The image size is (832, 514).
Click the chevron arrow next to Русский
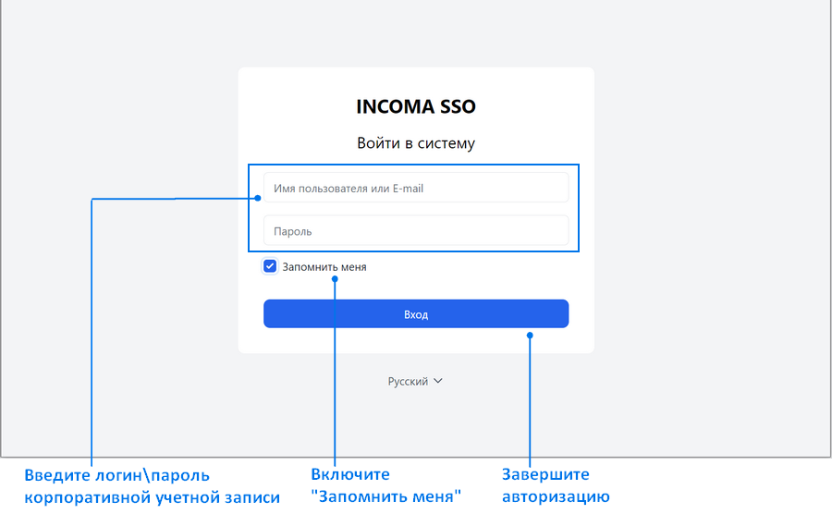pos(438,381)
